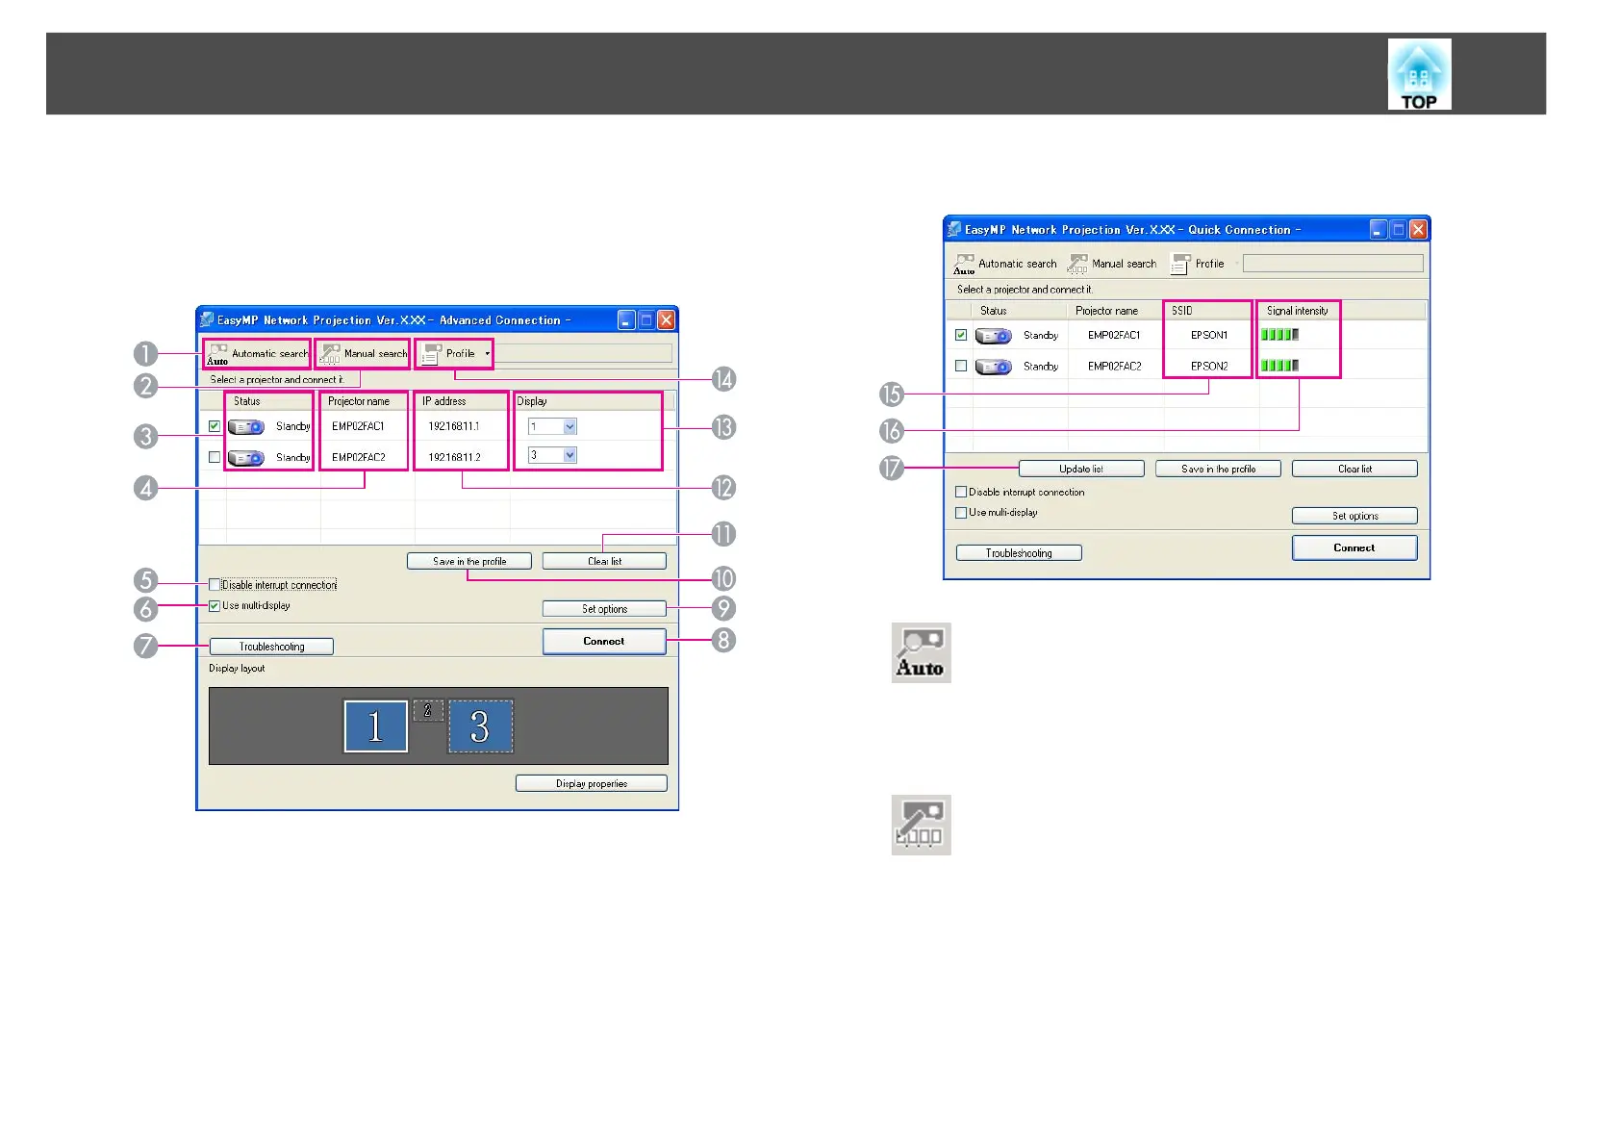1620x1145 pixels.
Task: Click the TOP home icon in header
Action: [1419, 74]
